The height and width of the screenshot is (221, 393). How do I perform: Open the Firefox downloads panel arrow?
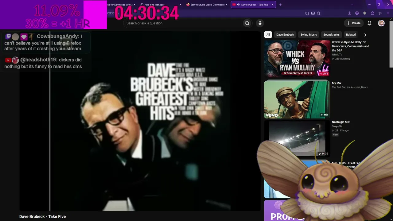[x=349, y=13]
